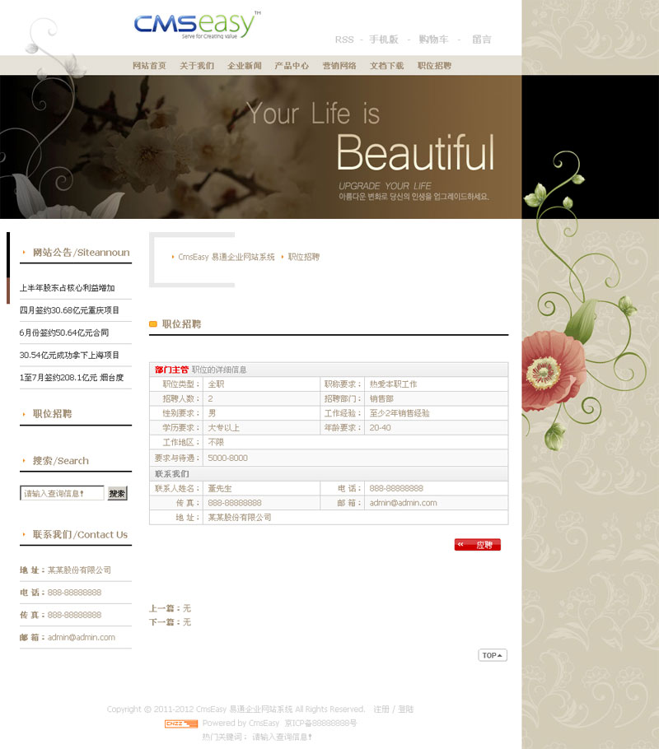Open announcement 四月签约30.68亿元重庆项目

[69, 310]
